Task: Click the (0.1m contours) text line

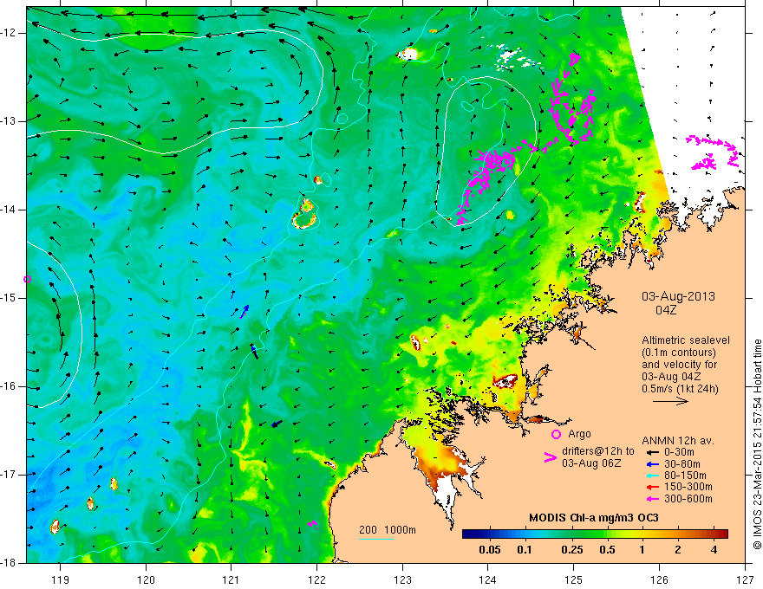Action: (679, 353)
